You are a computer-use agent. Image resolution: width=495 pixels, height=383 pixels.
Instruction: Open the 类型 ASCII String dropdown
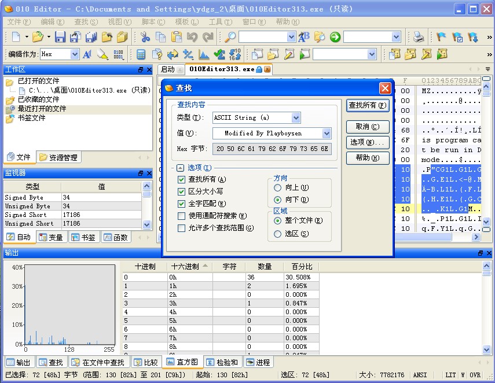click(296, 117)
